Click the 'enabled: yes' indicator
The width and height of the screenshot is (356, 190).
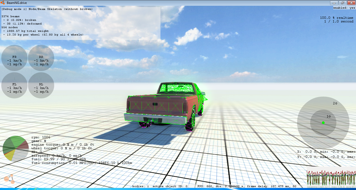pyautogui.click(x=344, y=8)
